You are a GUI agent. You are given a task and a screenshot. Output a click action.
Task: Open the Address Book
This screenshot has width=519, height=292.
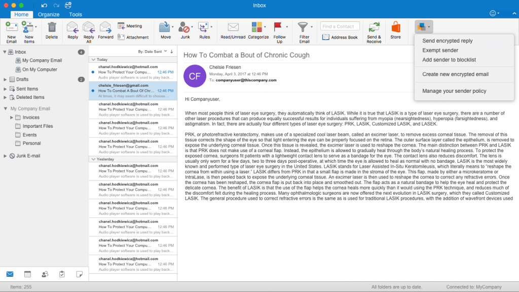click(x=340, y=37)
